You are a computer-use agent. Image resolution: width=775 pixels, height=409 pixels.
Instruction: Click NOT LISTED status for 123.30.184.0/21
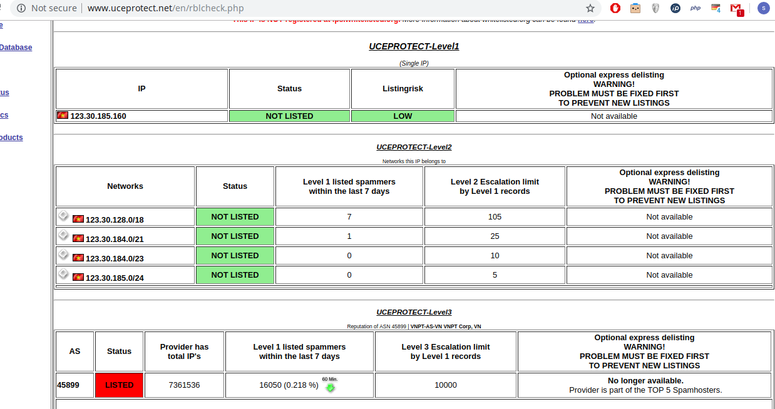tap(235, 236)
